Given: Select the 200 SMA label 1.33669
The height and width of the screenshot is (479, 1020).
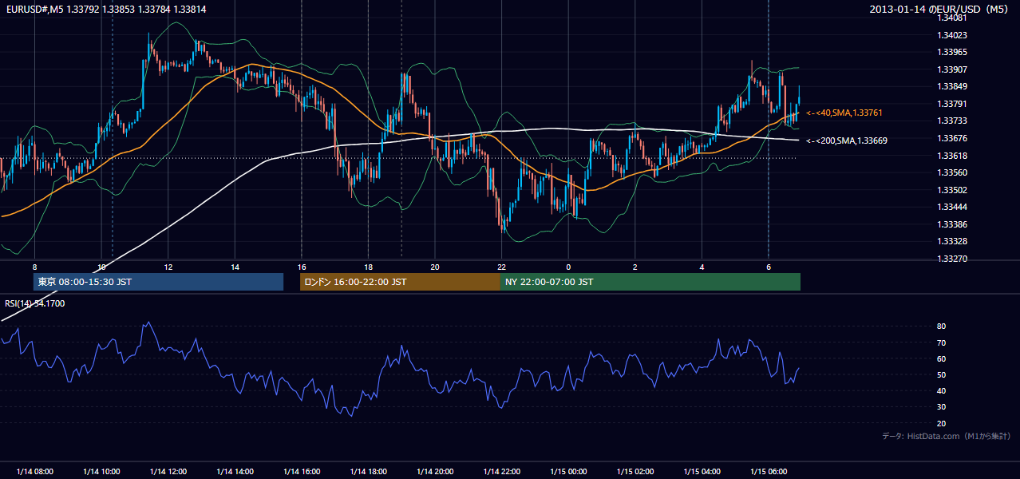Looking at the screenshot, I should coord(846,141).
